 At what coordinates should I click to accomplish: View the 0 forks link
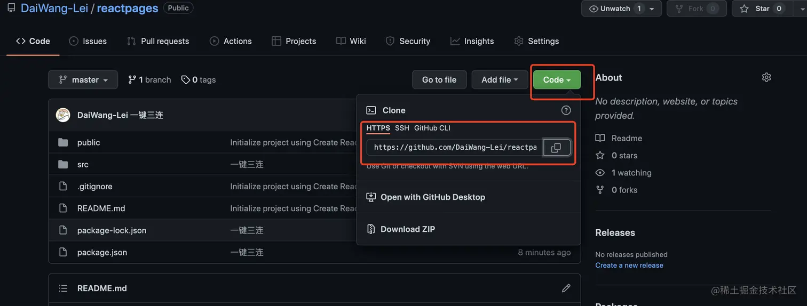click(x=616, y=190)
